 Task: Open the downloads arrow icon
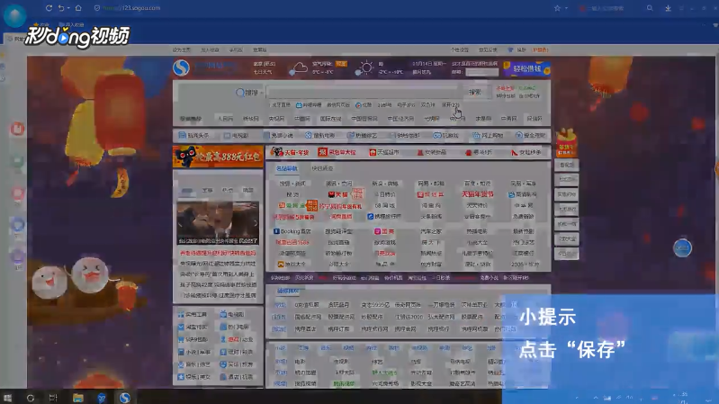[668, 8]
